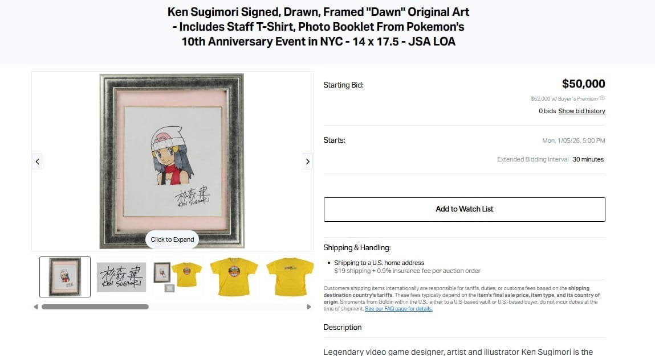
Task: Select the yellow T-shirt back thumbnail
Action: click(290, 277)
